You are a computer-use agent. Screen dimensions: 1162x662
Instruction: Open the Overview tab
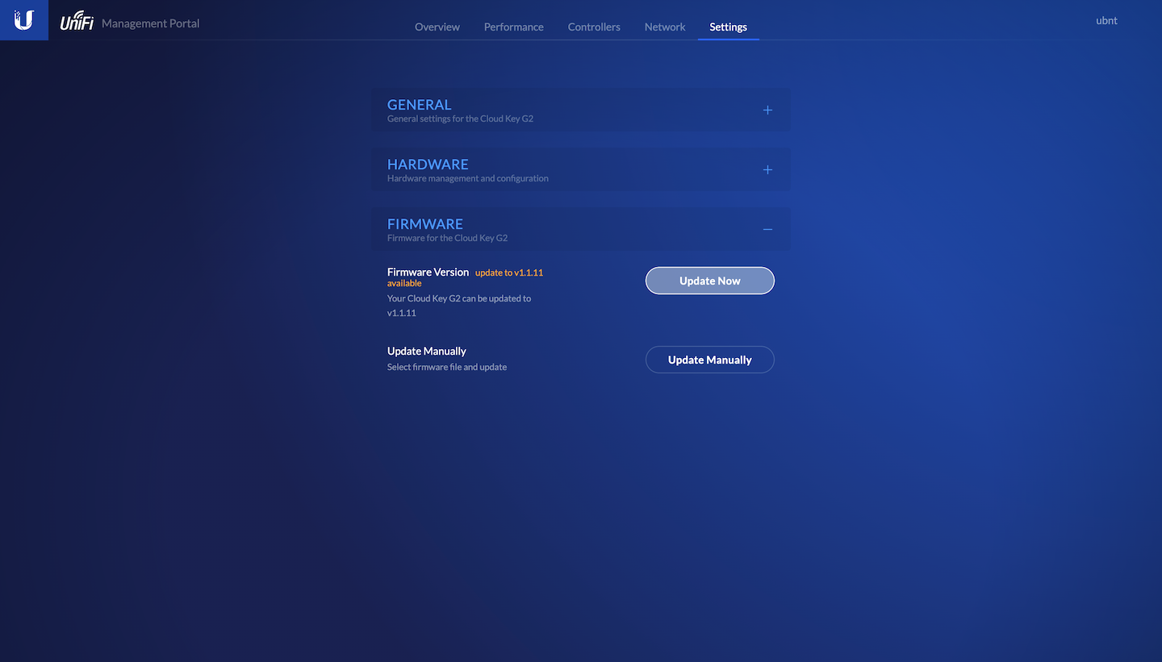[x=437, y=27]
